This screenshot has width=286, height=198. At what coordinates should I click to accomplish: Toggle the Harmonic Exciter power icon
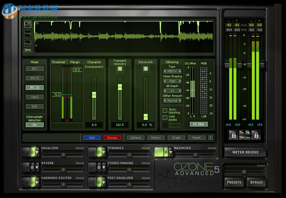pos(32,182)
